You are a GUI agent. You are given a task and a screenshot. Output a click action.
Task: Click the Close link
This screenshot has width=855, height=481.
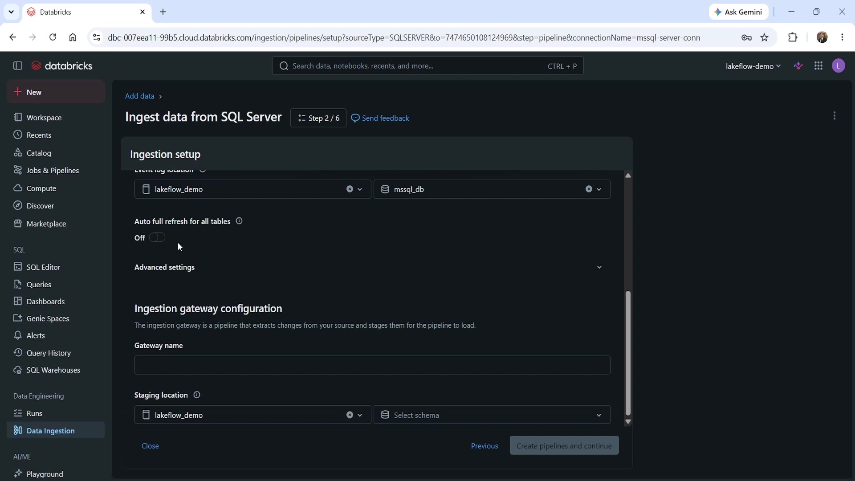(150, 446)
